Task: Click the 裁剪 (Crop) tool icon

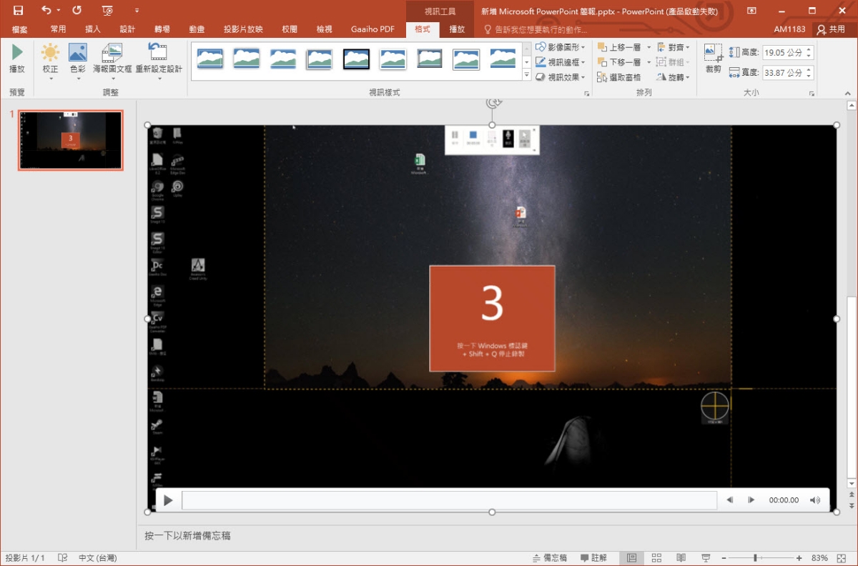Action: click(x=713, y=54)
